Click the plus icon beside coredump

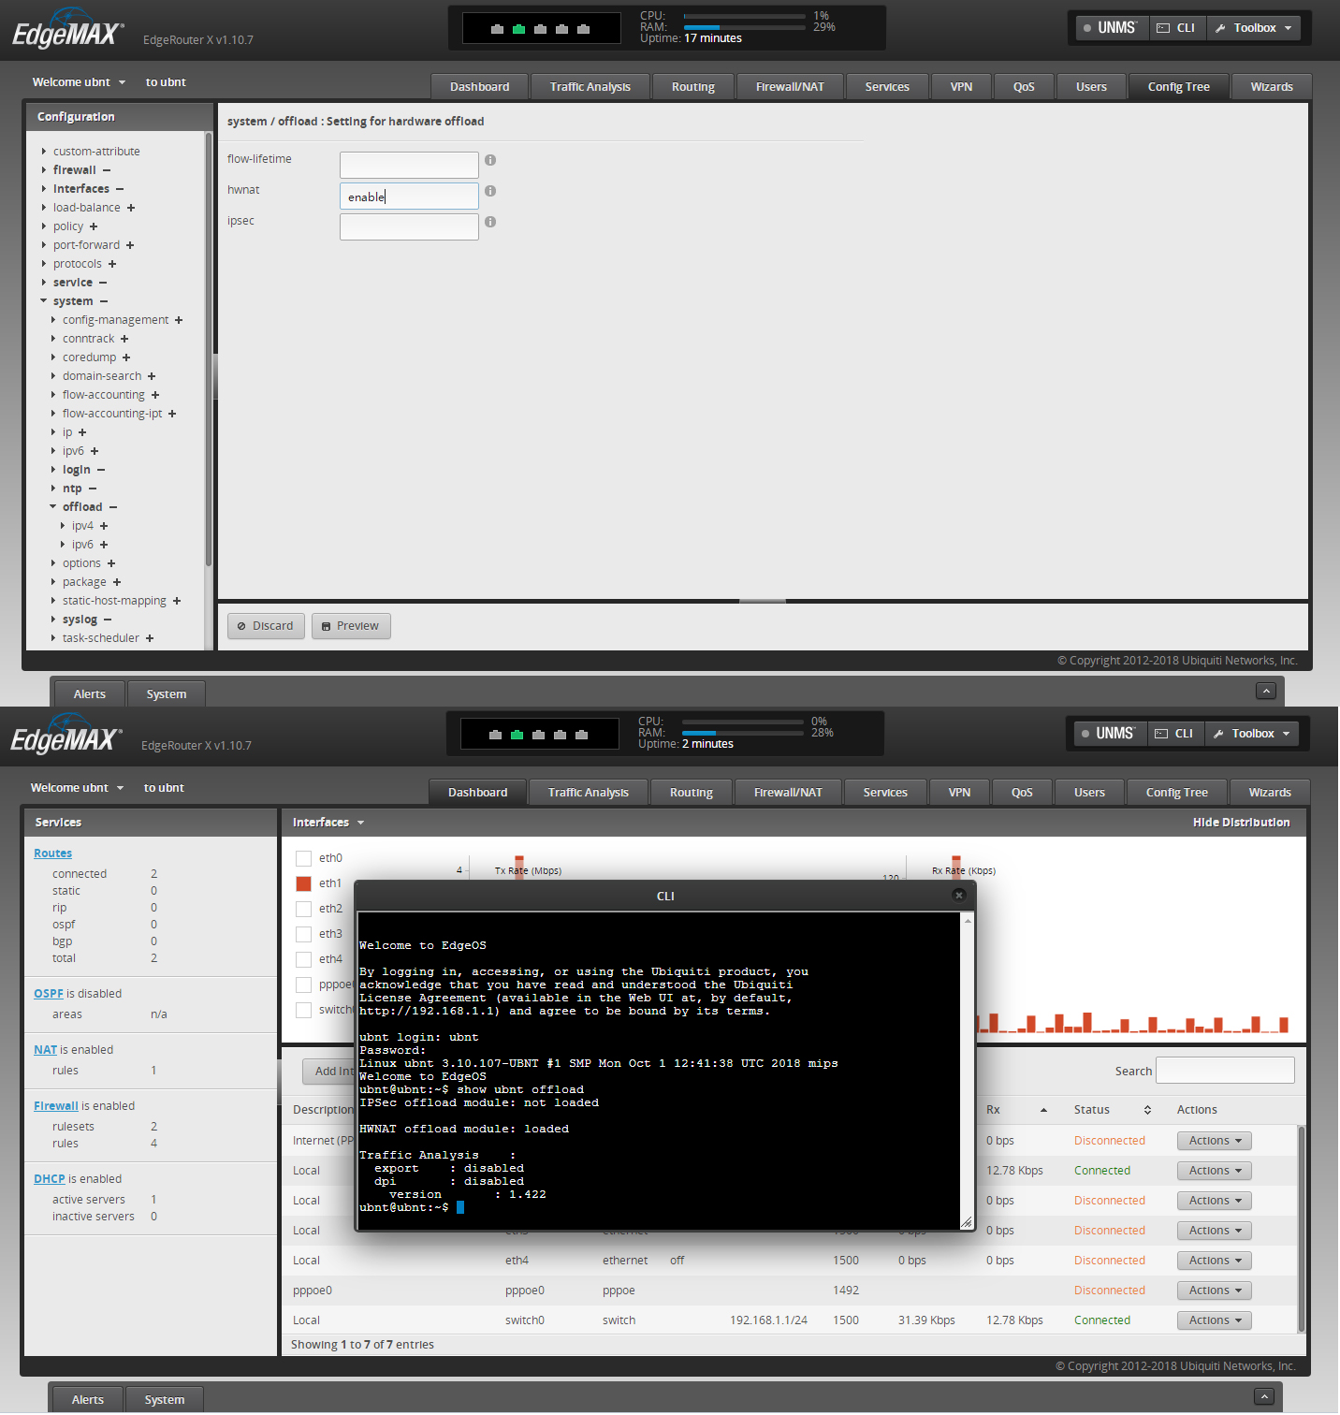(x=126, y=357)
